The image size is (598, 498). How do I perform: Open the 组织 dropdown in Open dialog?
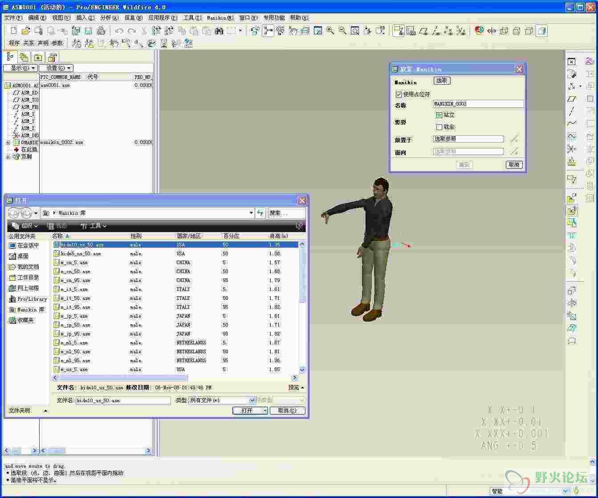[x=26, y=226]
